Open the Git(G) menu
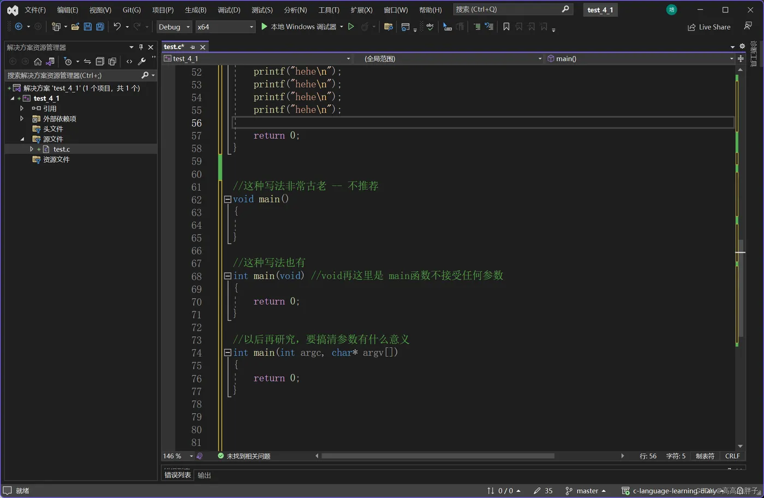Viewport: 764px width, 498px height. click(132, 10)
